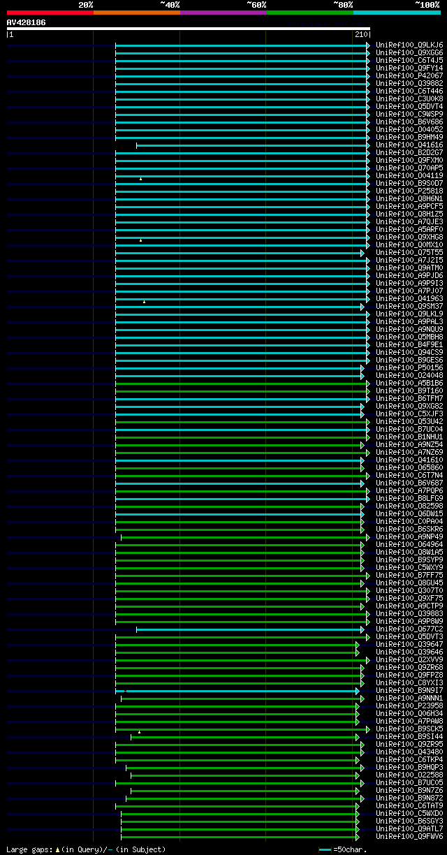
Task: Click the green ~80% identity legend segment
Action: (310, 13)
